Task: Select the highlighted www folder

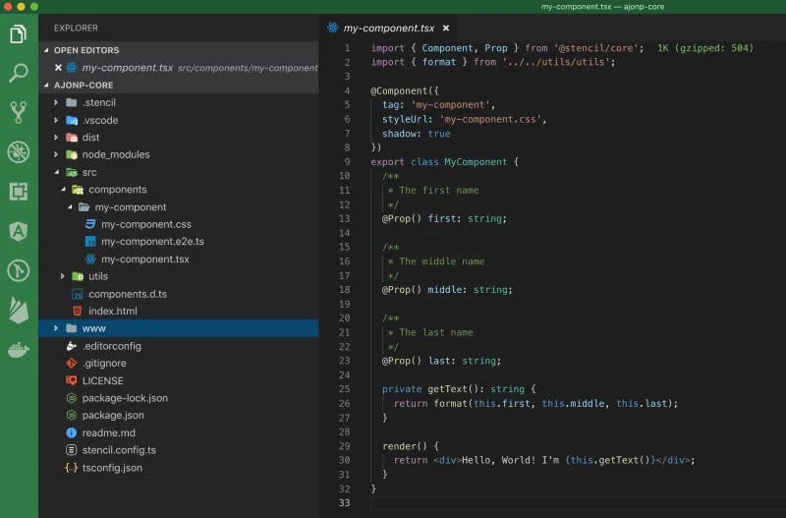Action: click(x=94, y=328)
